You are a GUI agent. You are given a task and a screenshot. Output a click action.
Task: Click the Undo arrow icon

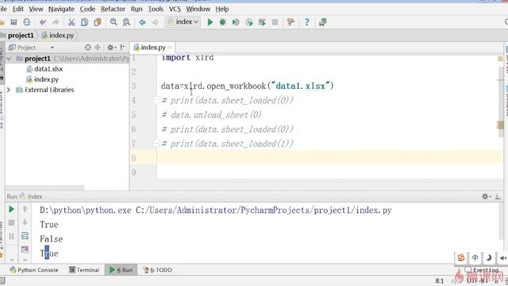pos(42,22)
